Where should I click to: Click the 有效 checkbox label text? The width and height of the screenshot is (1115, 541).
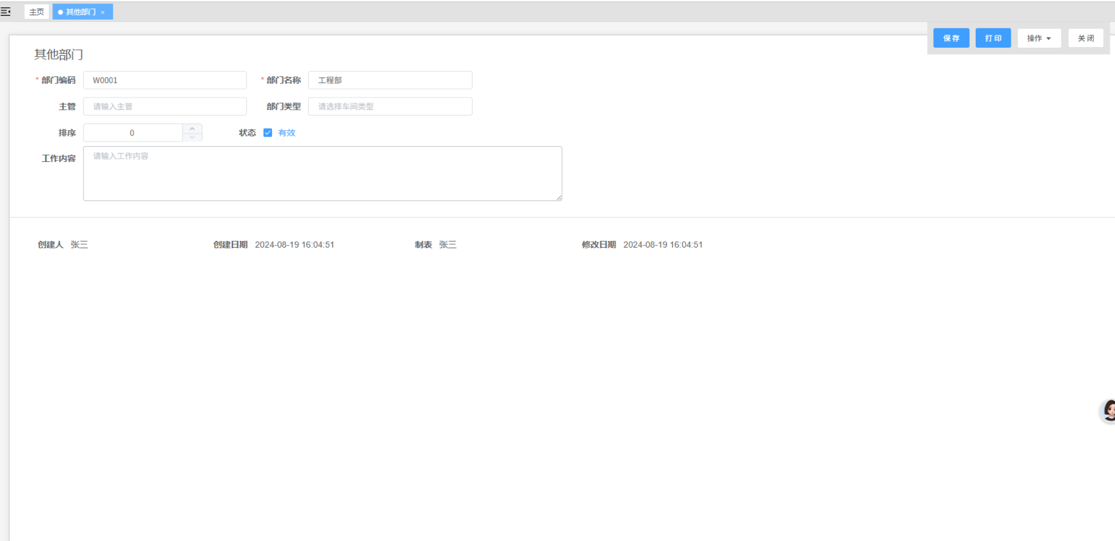[287, 133]
